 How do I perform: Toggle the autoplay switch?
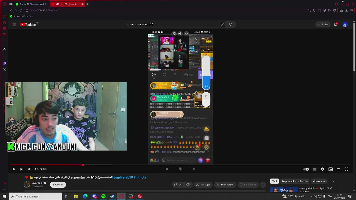click(x=306, y=169)
